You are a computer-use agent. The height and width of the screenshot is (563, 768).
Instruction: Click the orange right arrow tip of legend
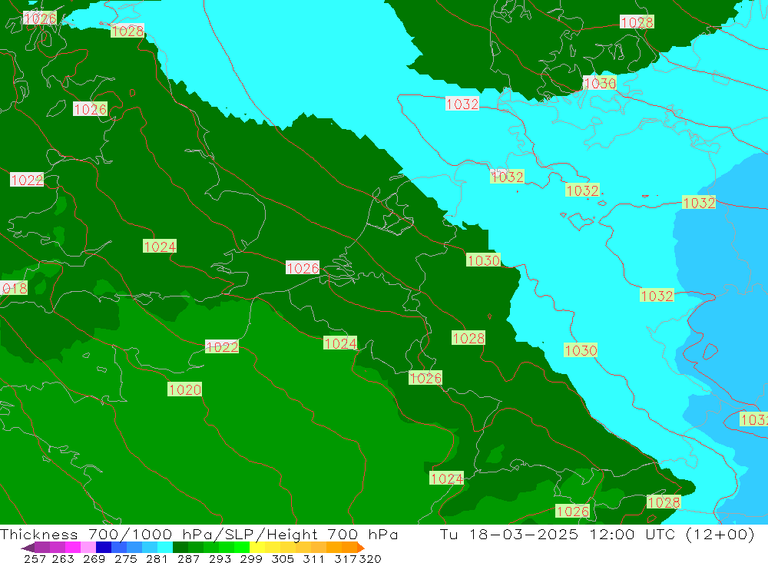pos(361,548)
